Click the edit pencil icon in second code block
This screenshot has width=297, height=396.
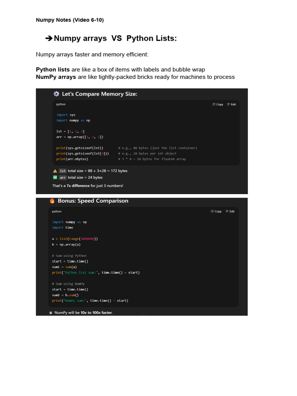(227, 212)
